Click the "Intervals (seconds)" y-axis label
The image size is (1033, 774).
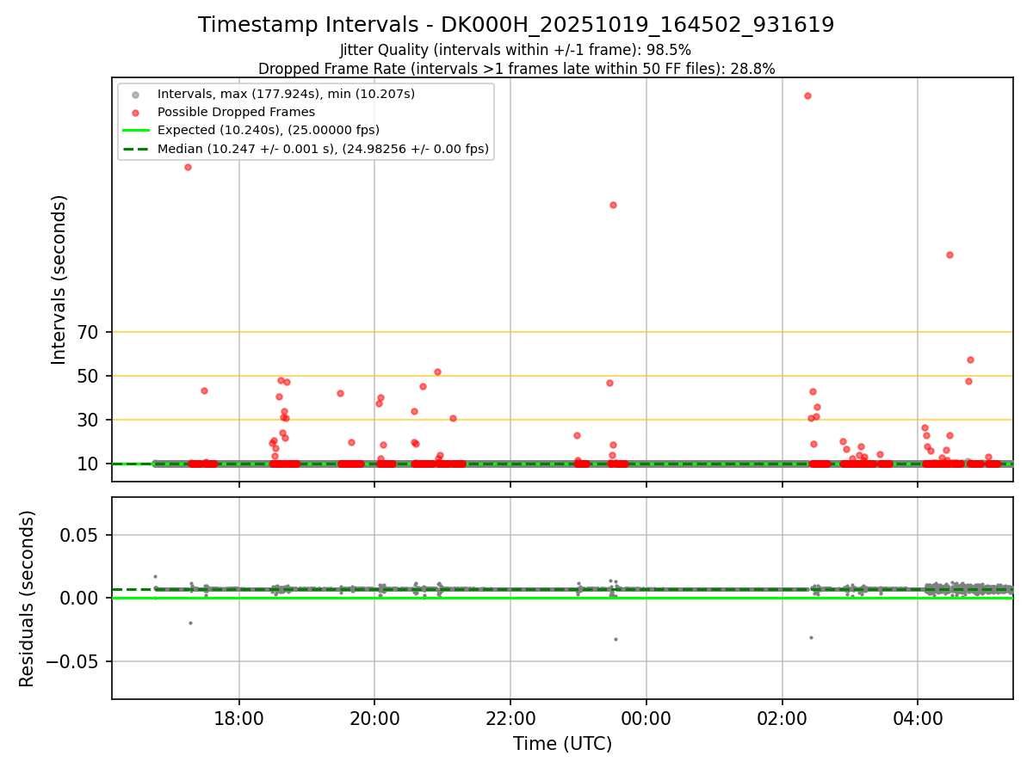[x=59, y=279]
